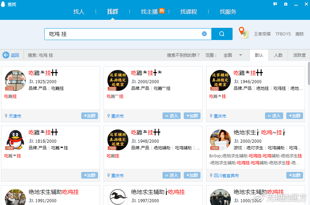Sort results by 活跃度
Image resolution: width=310 pixels, height=205 pixels.
pos(298,55)
